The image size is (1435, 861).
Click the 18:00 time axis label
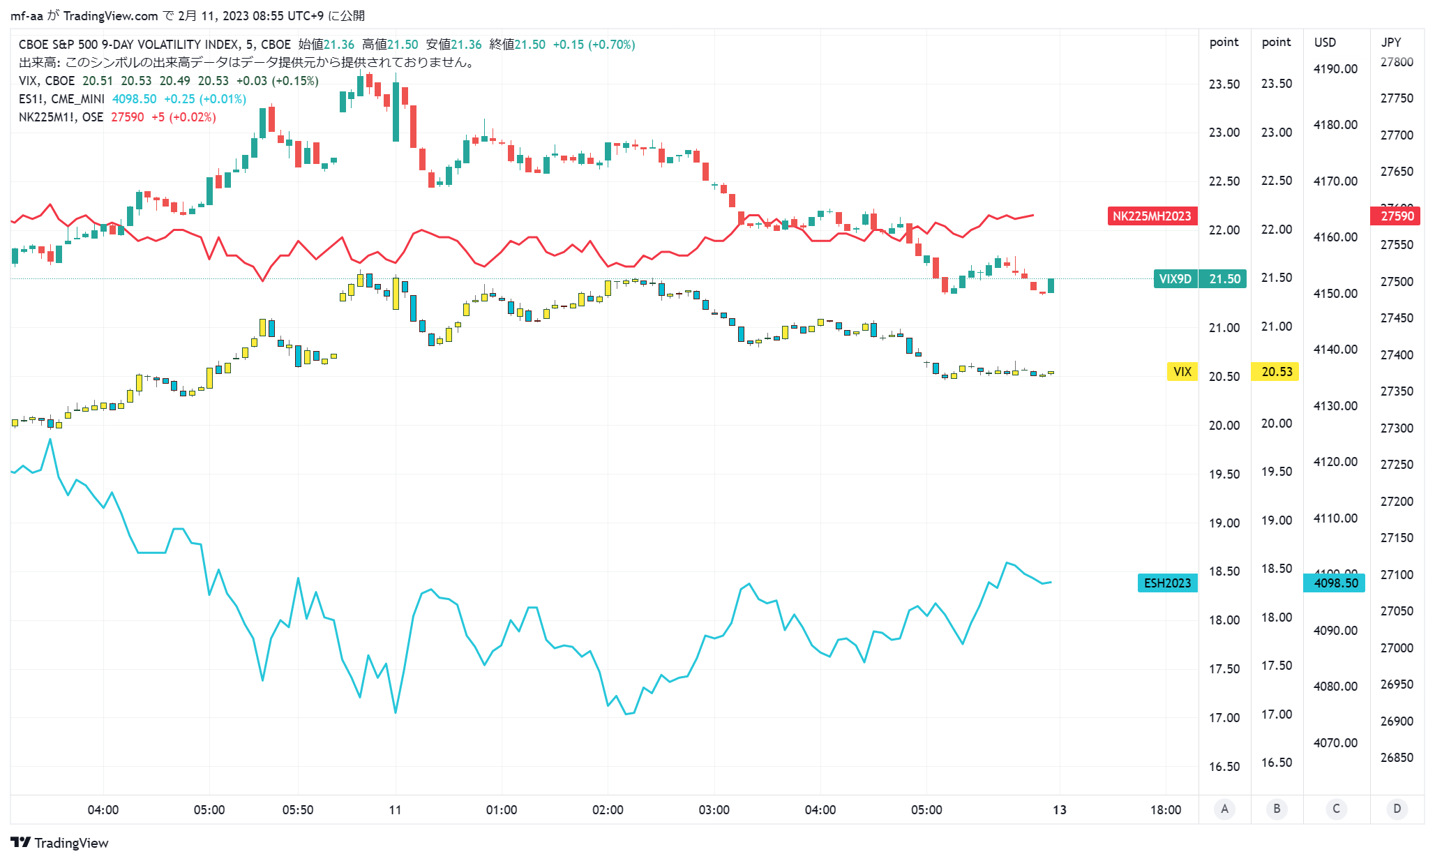coord(1166,810)
